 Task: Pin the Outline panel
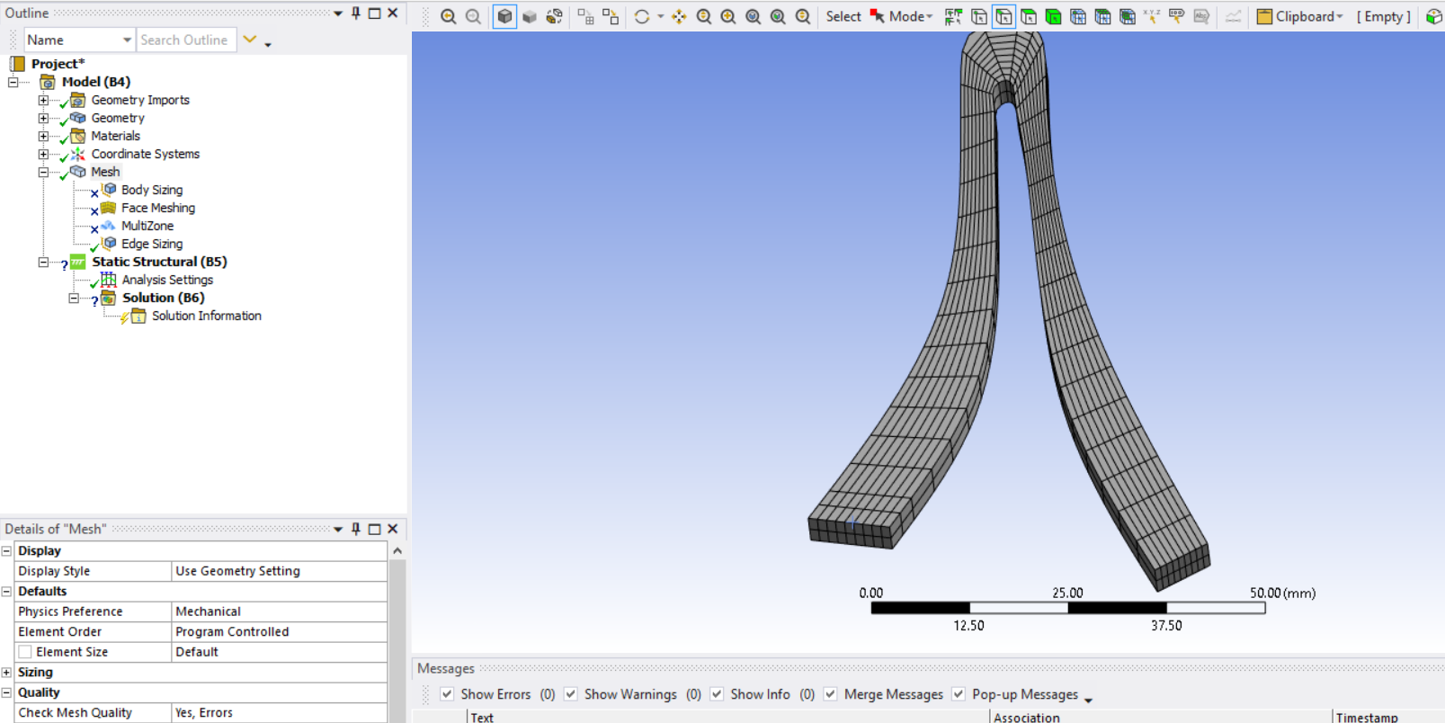tap(356, 13)
